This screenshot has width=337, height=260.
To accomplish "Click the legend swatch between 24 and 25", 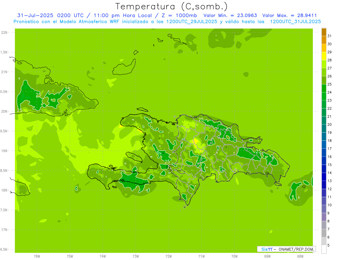I will [324, 88].
